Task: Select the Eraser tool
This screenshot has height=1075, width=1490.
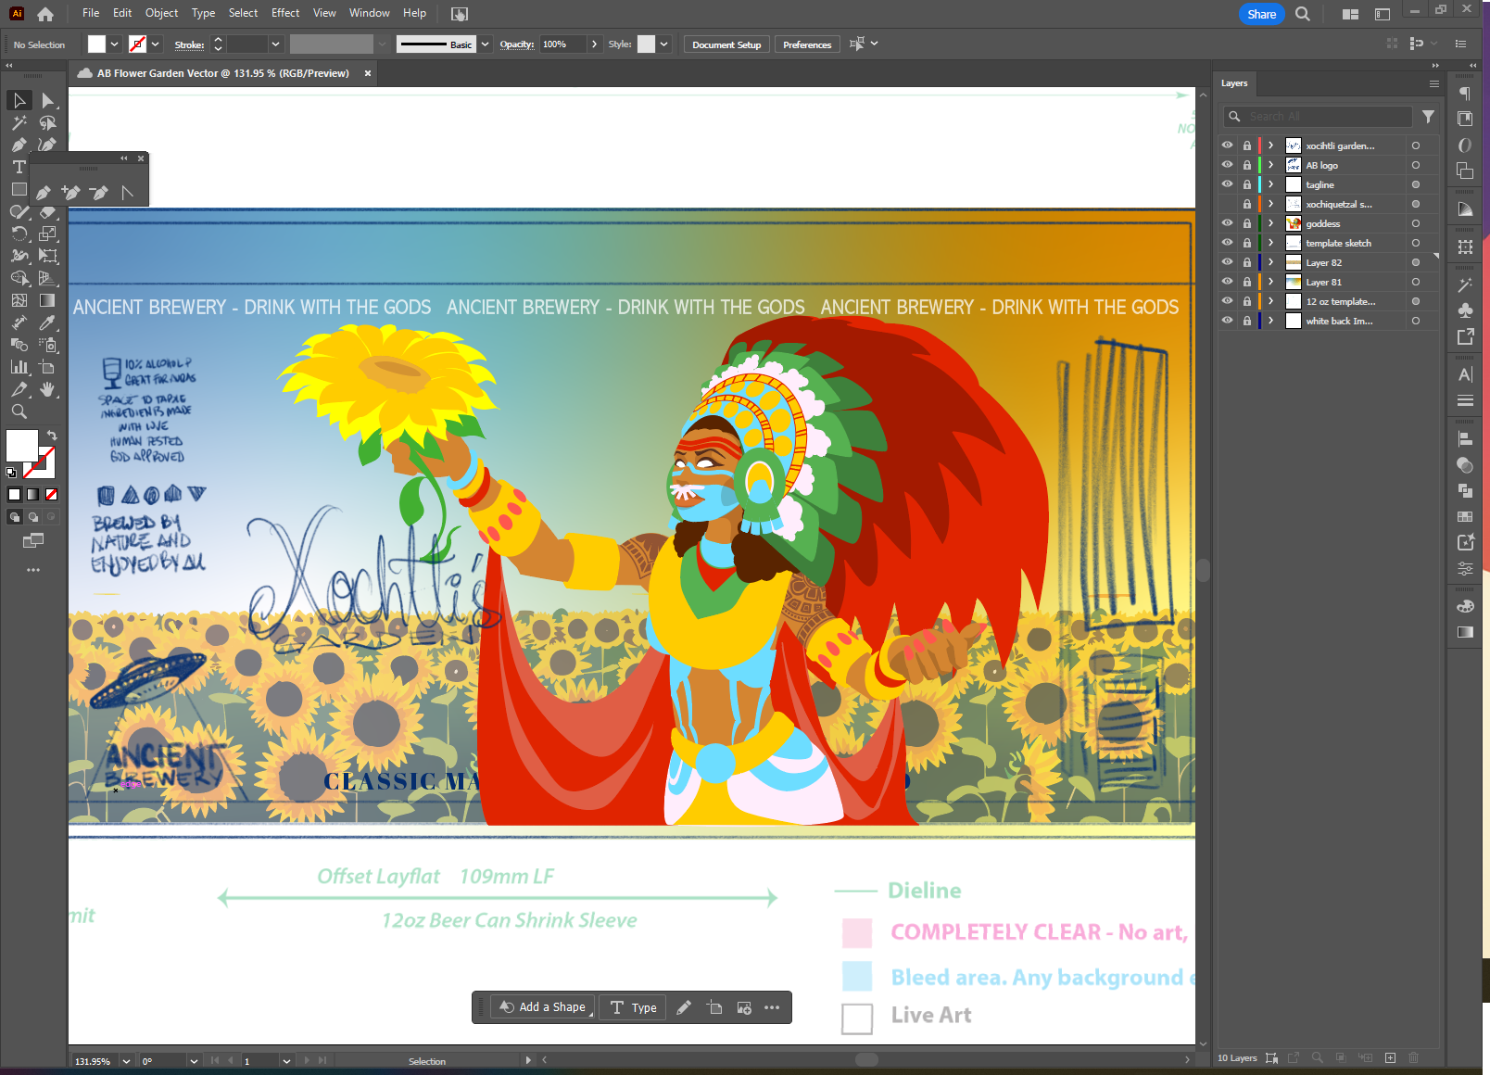Action: coord(48,211)
